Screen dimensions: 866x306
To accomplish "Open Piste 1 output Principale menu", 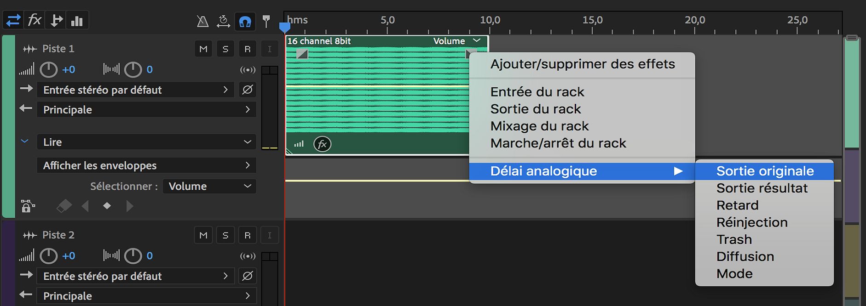I will click(147, 109).
